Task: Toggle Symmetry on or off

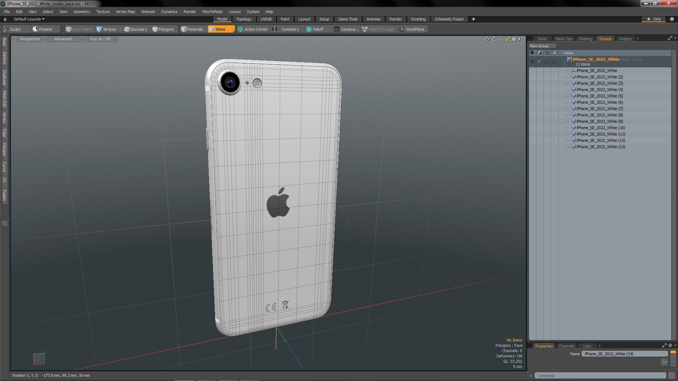Action: 287,29
